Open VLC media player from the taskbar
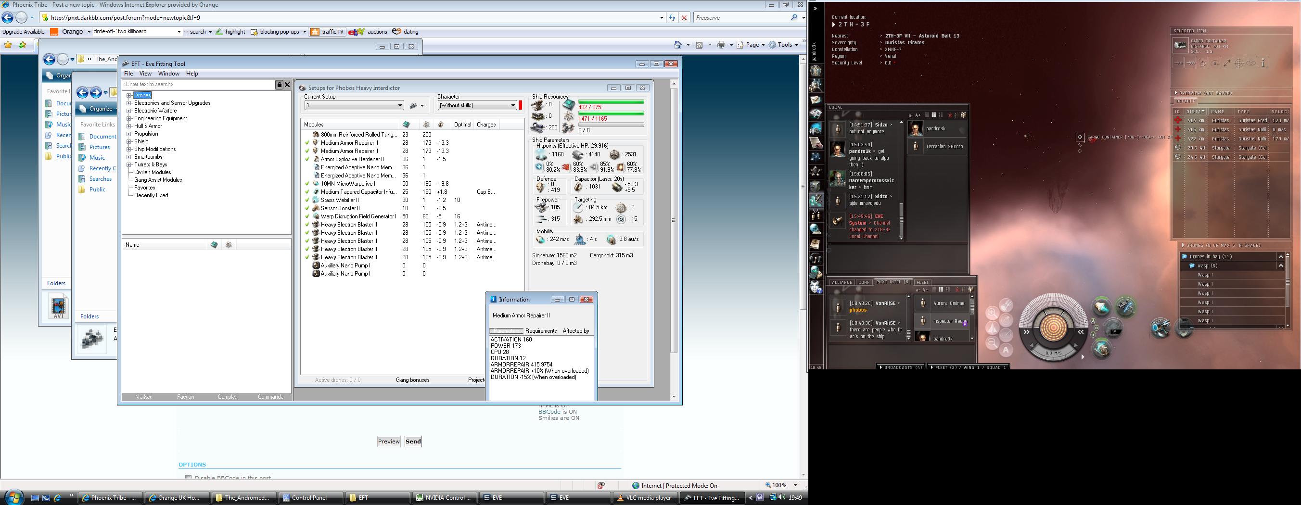1301x505 pixels. tap(644, 498)
